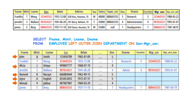Select birth date 1962-09-15
The height and width of the screenshot is (102, 188).
point(84,74)
